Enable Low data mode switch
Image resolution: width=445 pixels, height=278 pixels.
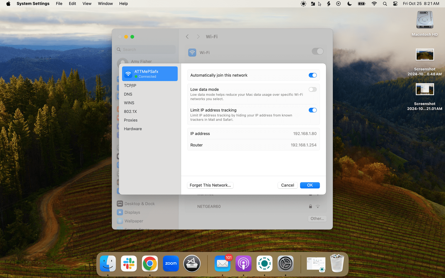[313, 90]
